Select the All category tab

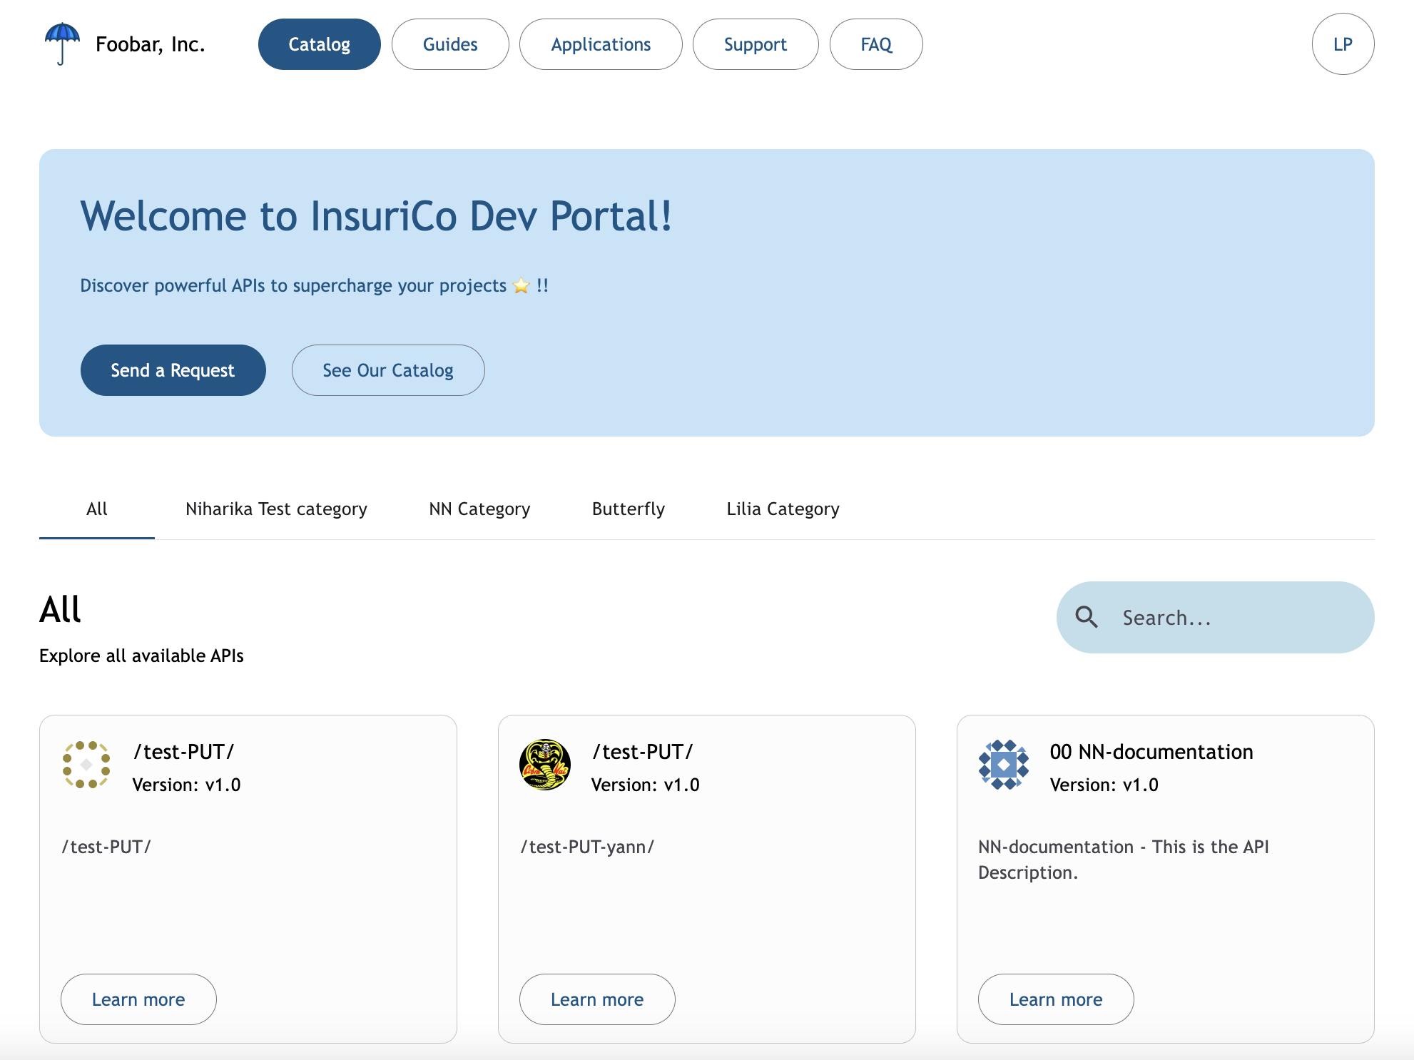click(97, 509)
